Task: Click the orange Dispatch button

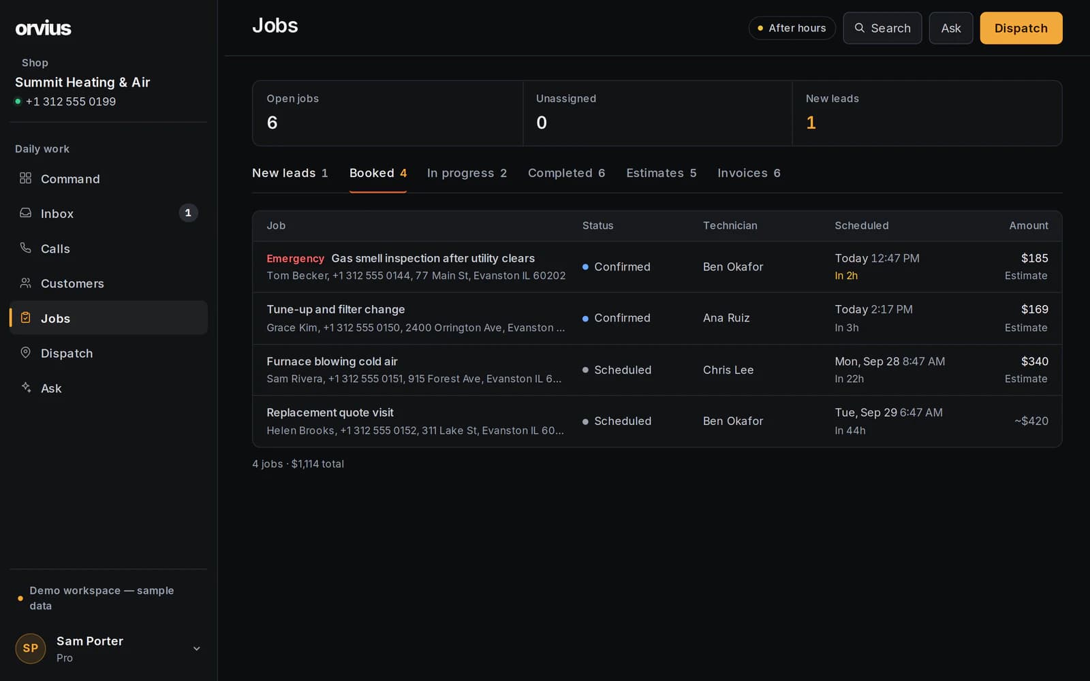Action: [1021, 28]
